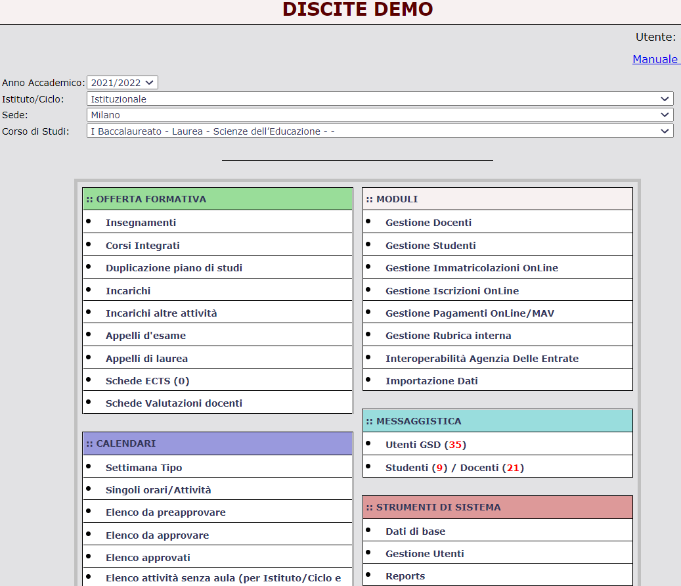Screen dimensions: 681x586
Task: Open Gestione Utenti in system tools
Action: point(424,554)
